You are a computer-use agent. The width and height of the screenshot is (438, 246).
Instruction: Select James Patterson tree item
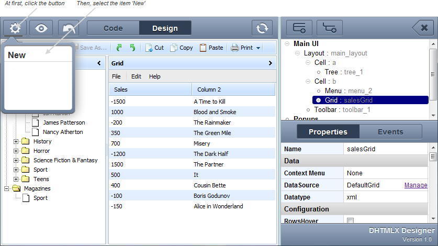click(x=64, y=122)
